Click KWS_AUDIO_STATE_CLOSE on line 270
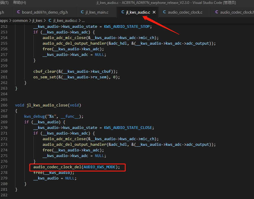Image resolution: width=254 pixels, height=199 pixels. pos(128,128)
